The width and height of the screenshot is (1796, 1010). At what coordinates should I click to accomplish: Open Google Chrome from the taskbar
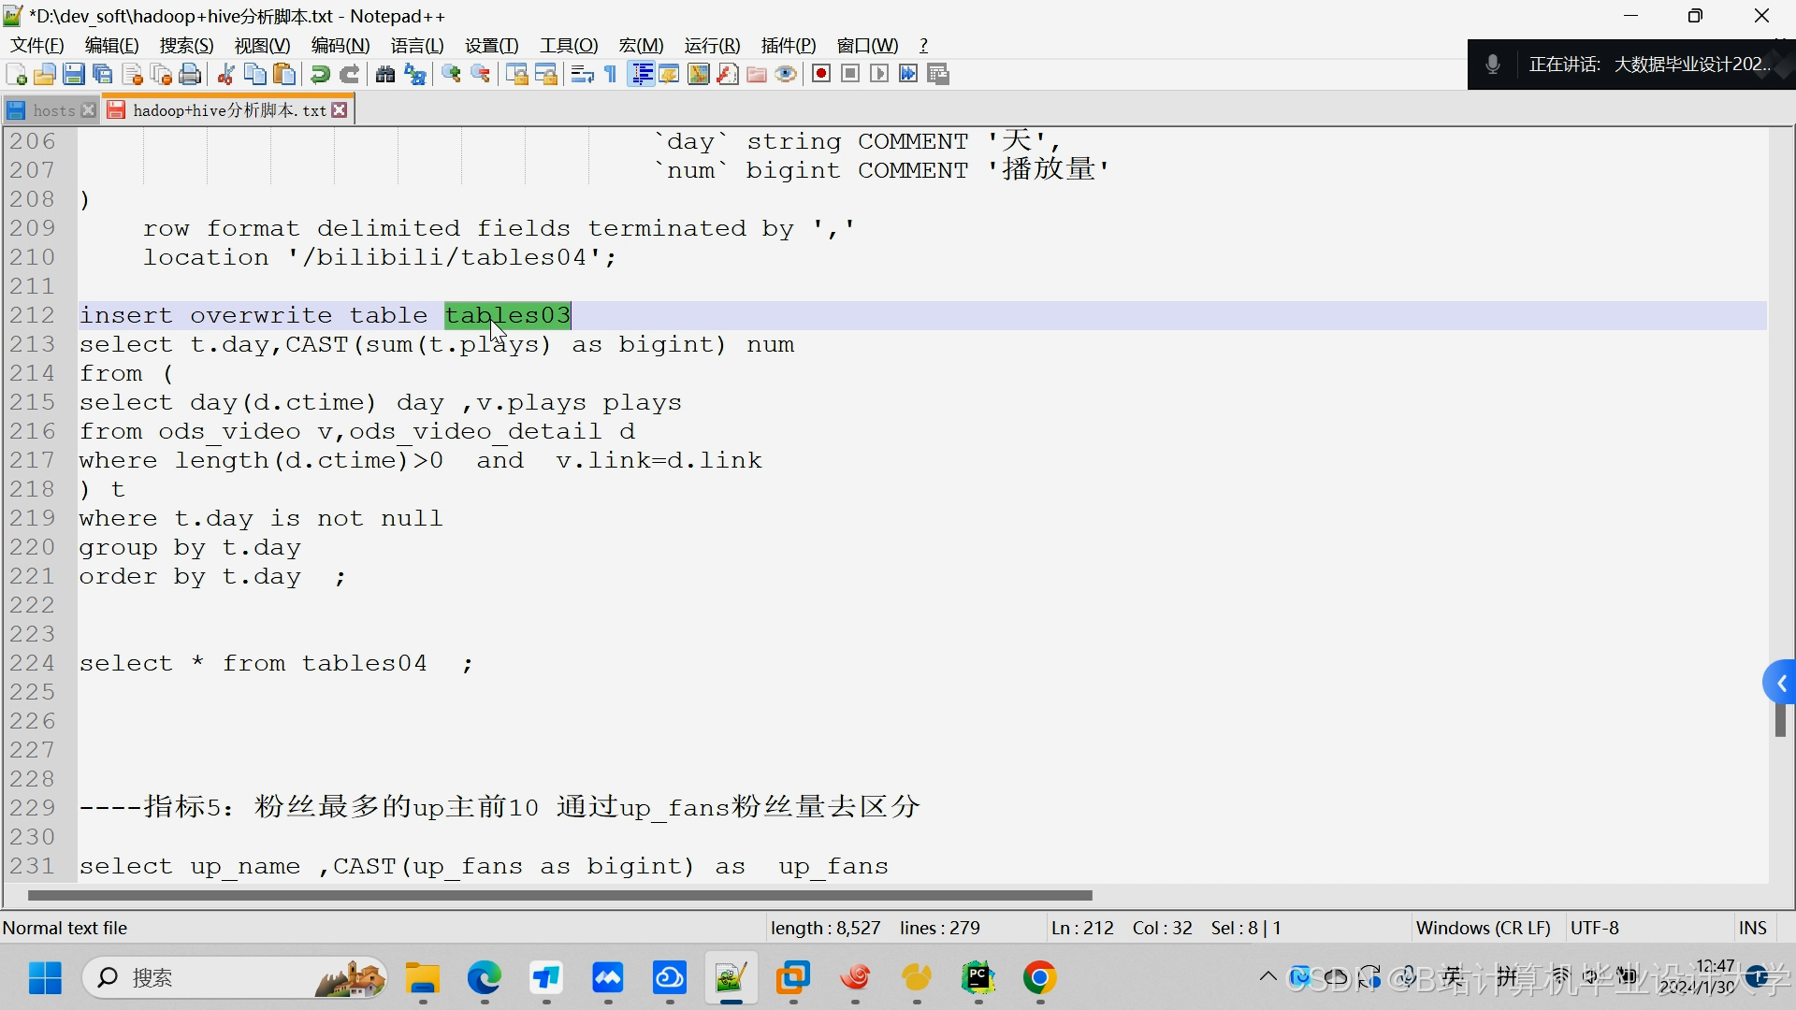1039,978
